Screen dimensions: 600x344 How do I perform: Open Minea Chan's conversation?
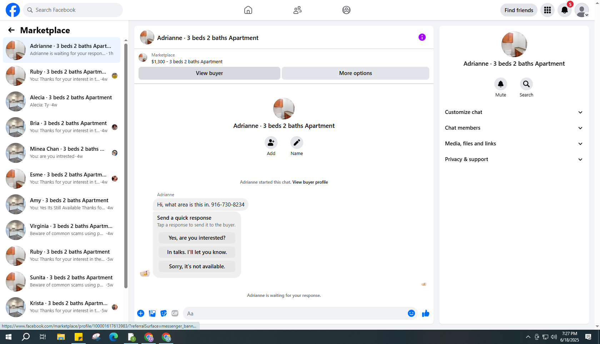point(61,153)
